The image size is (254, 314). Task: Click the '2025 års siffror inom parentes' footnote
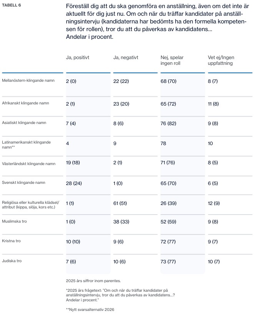pyautogui.click(x=93, y=281)
